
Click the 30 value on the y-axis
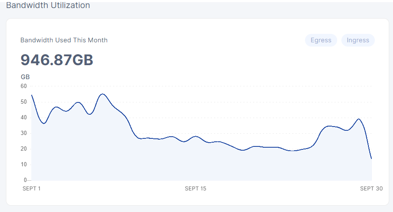coord(23,133)
